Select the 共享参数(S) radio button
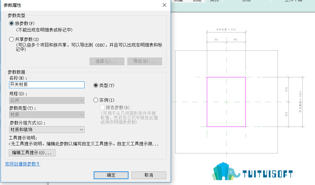 (11, 39)
